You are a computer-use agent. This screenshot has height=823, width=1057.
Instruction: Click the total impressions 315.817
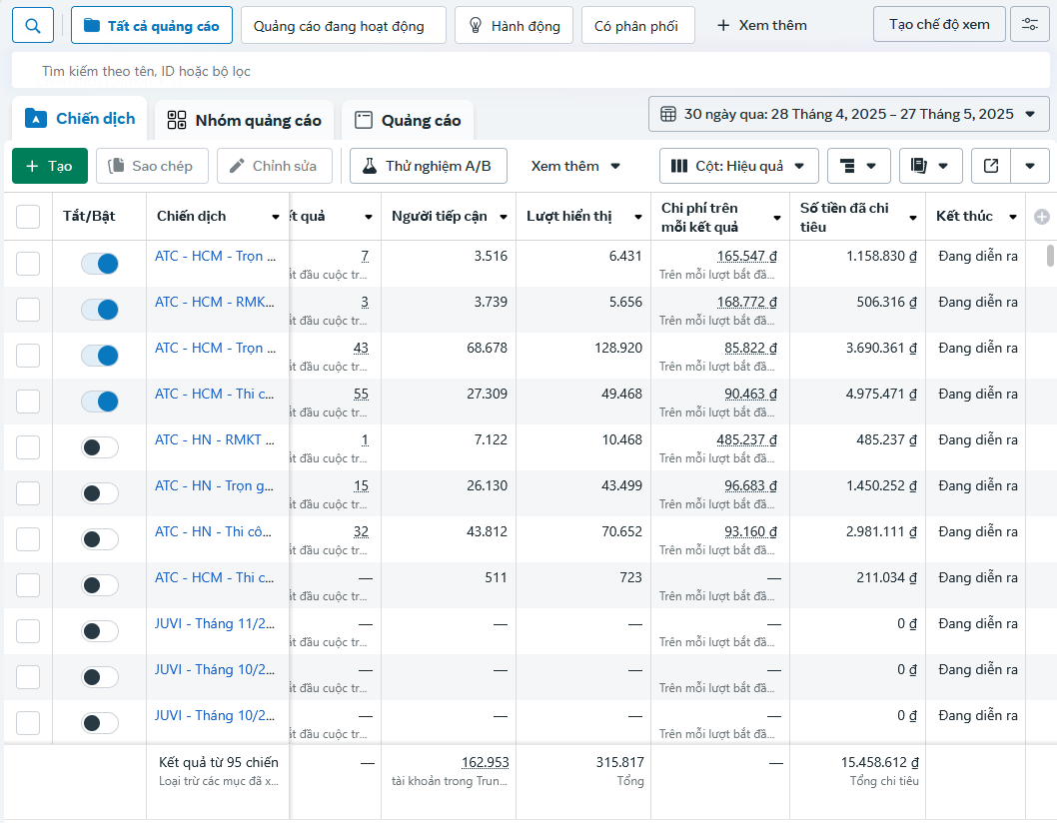pyautogui.click(x=620, y=762)
